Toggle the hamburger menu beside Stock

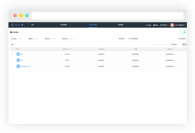pos(22,25)
